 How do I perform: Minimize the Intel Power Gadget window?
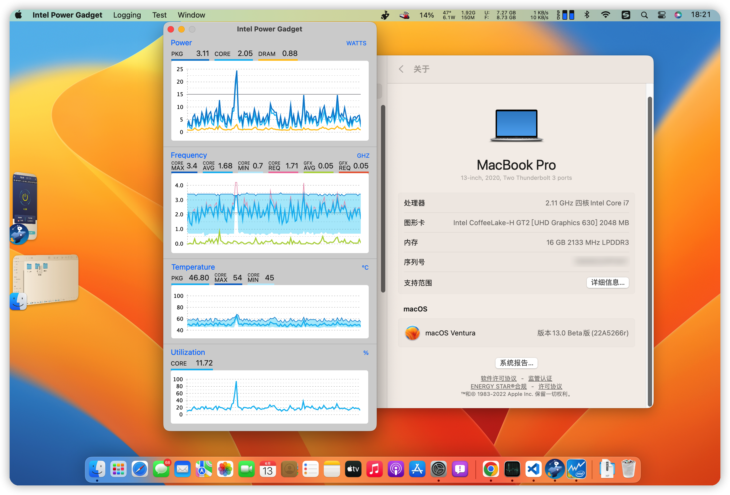click(x=181, y=29)
